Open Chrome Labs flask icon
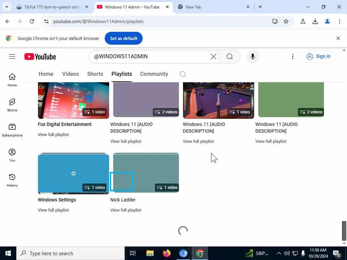This screenshot has height=260, width=347. (x=303, y=21)
